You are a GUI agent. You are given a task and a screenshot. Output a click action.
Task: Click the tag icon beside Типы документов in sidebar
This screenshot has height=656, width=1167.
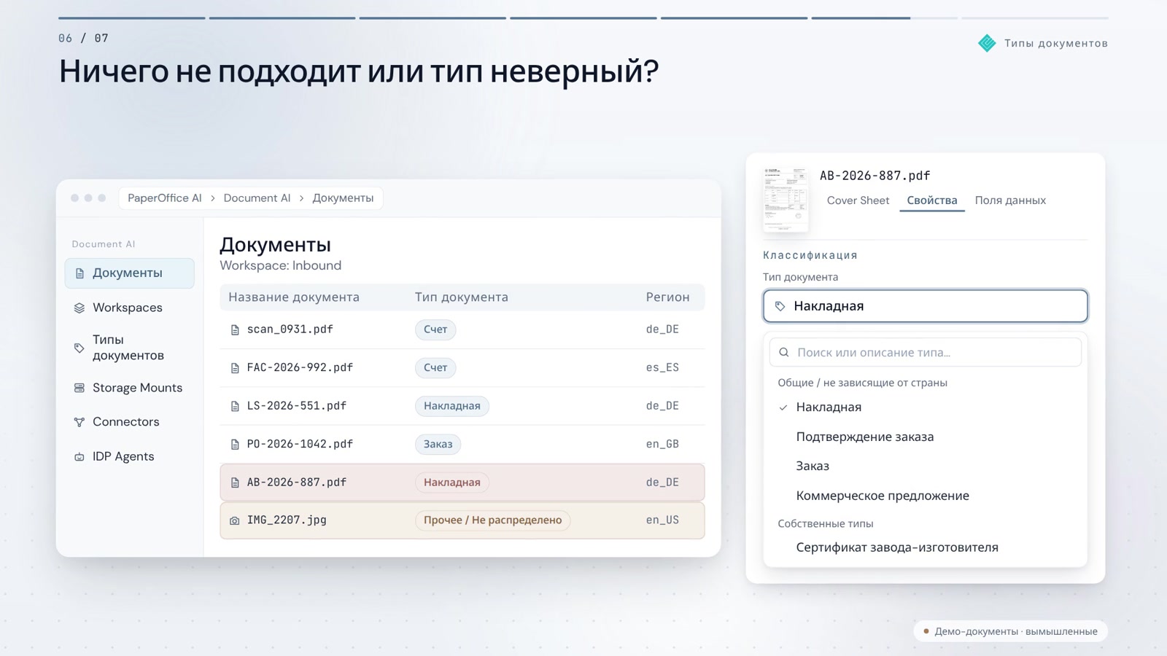[x=80, y=348]
